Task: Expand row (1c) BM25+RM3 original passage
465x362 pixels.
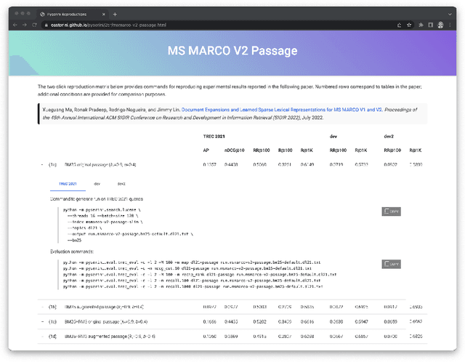Action: (41, 320)
